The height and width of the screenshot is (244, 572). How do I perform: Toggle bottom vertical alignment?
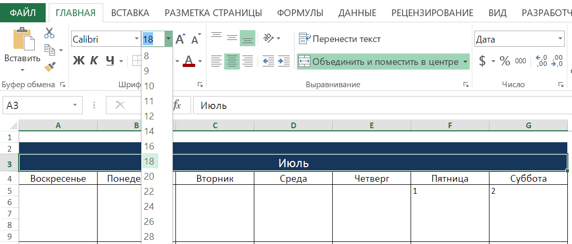point(248,38)
